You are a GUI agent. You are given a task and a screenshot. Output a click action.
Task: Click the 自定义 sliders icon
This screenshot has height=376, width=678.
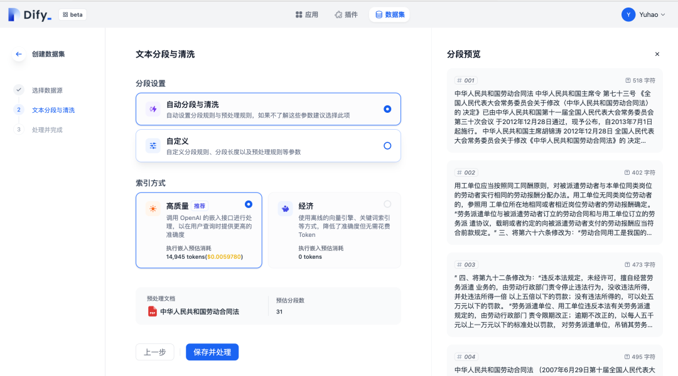point(153,146)
